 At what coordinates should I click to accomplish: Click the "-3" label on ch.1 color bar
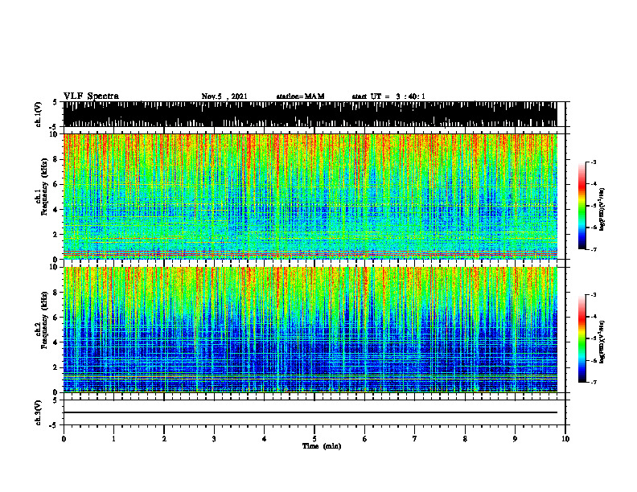point(593,162)
